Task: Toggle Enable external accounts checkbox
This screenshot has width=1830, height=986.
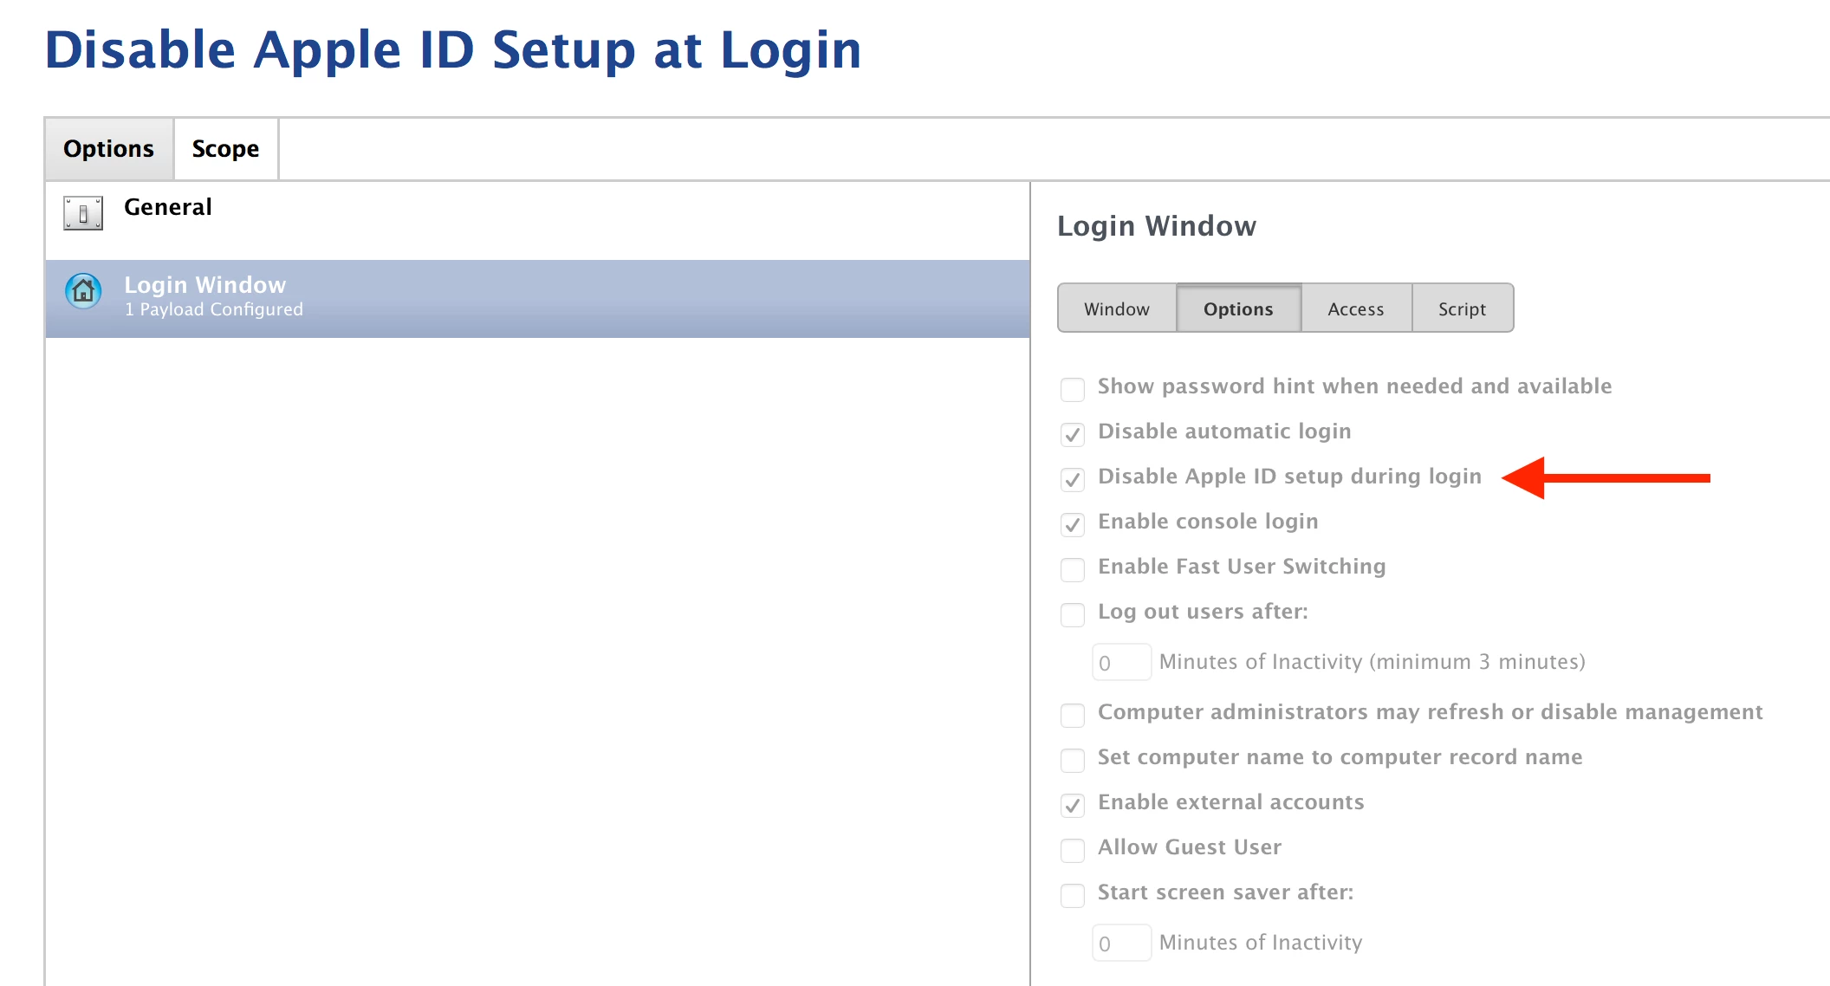Action: (1073, 805)
